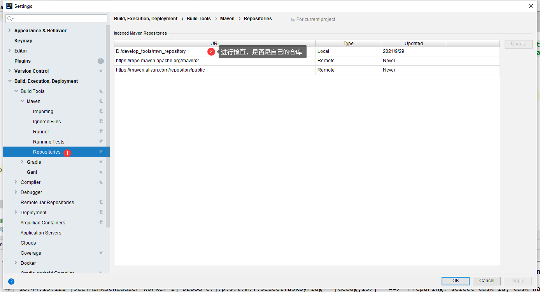Collapse the Build, Execution, Deployment section

pos(10,81)
